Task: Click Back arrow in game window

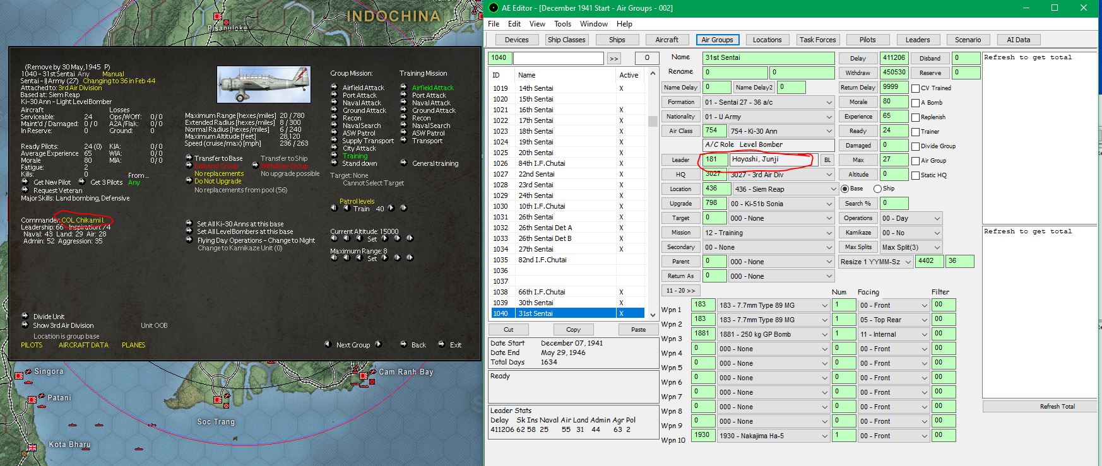Action: [403, 344]
